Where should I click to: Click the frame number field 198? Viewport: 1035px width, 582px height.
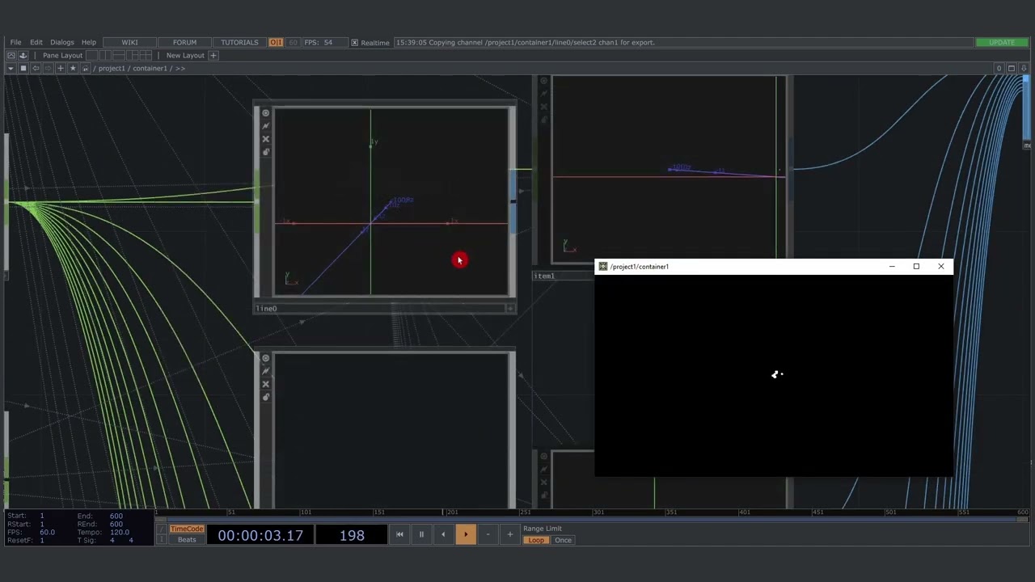click(x=352, y=535)
